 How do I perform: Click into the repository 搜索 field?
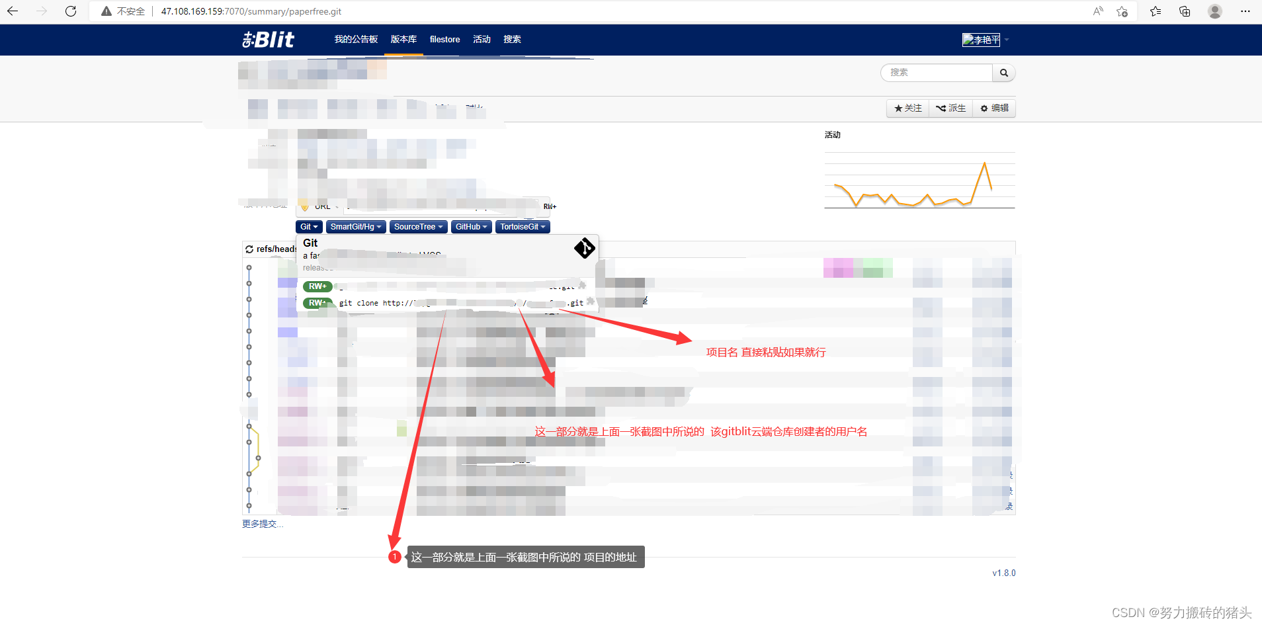pyautogui.click(x=937, y=73)
